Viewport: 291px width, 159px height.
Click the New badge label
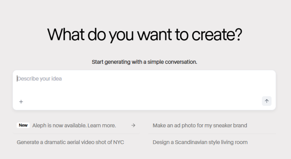click(23, 125)
